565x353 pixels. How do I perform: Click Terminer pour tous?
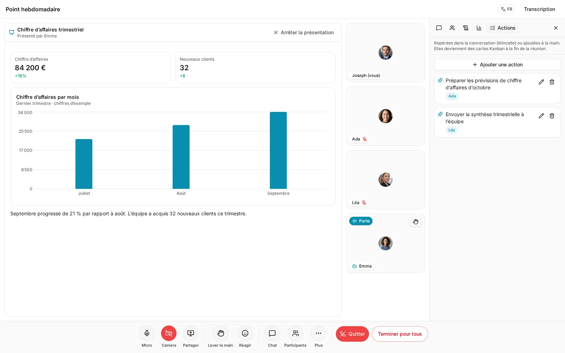[400, 334]
